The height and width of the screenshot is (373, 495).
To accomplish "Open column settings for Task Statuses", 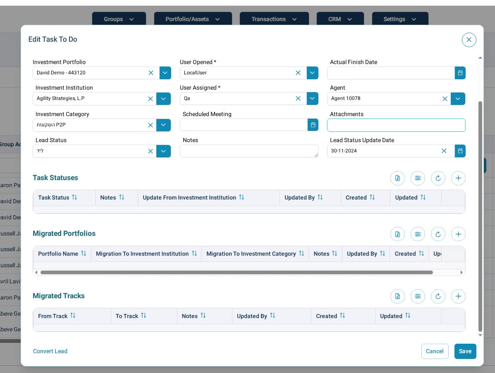I will (418, 178).
